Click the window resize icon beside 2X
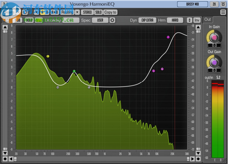This screenshot has height=164, width=228. 223,4
